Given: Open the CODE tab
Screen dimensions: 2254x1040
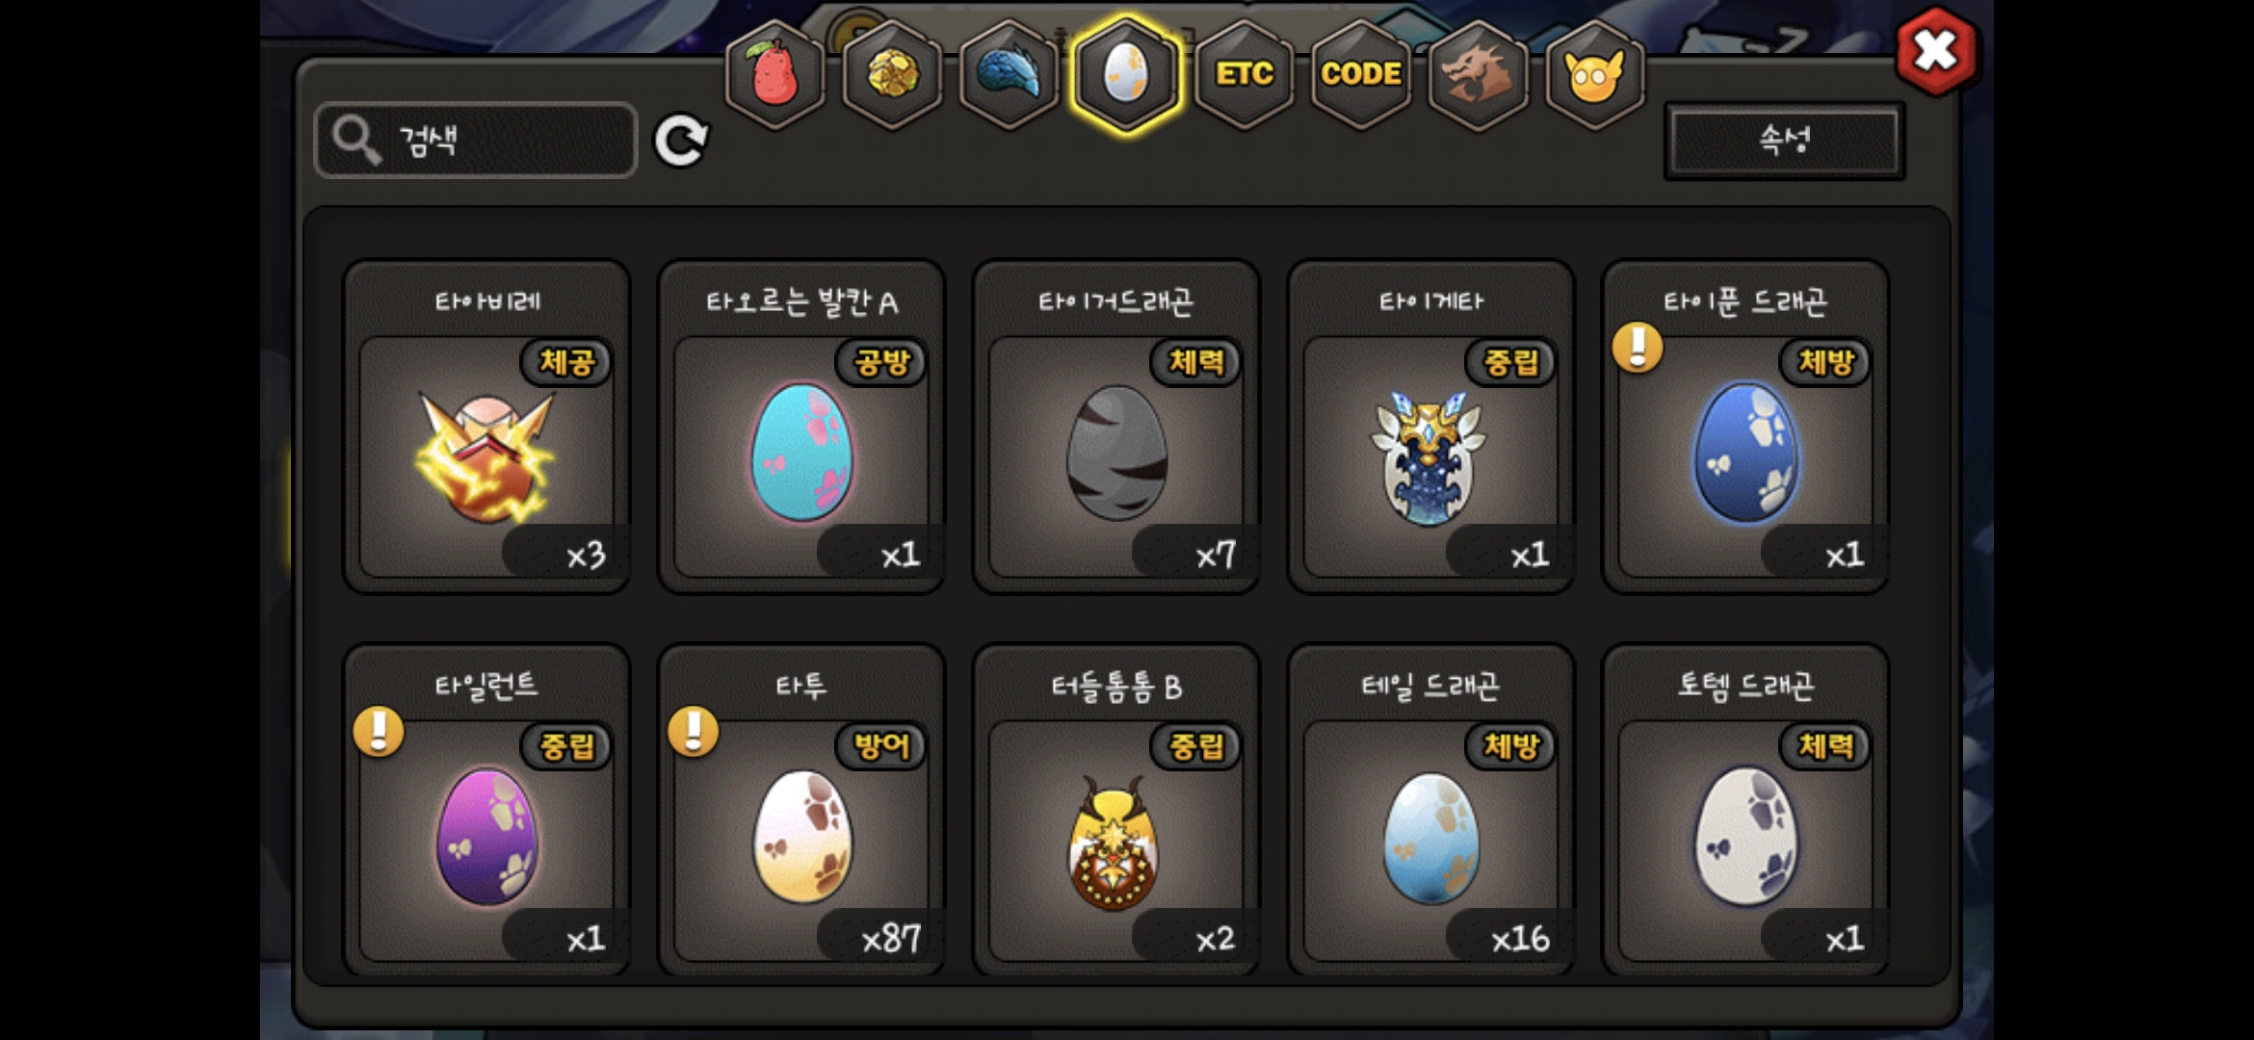Looking at the screenshot, I should click(x=1361, y=74).
